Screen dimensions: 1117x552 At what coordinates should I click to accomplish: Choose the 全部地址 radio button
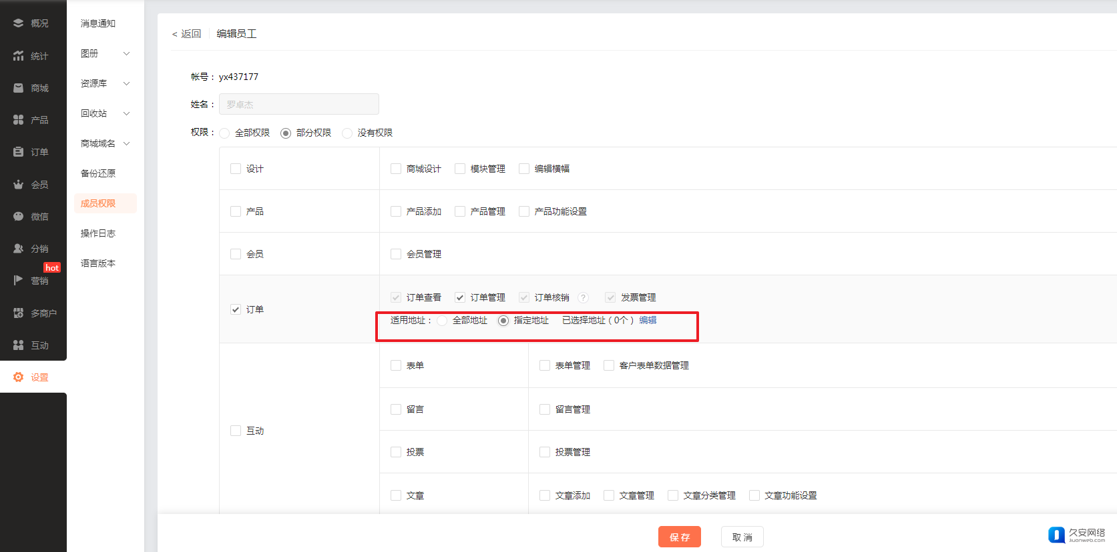[x=442, y=321]
